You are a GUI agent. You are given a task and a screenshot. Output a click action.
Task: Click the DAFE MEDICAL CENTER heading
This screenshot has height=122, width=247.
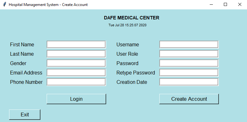(x=131, y=18)
